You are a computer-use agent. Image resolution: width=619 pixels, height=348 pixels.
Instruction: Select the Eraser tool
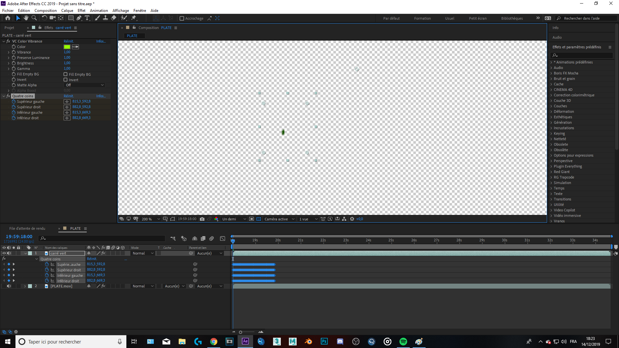113,18
